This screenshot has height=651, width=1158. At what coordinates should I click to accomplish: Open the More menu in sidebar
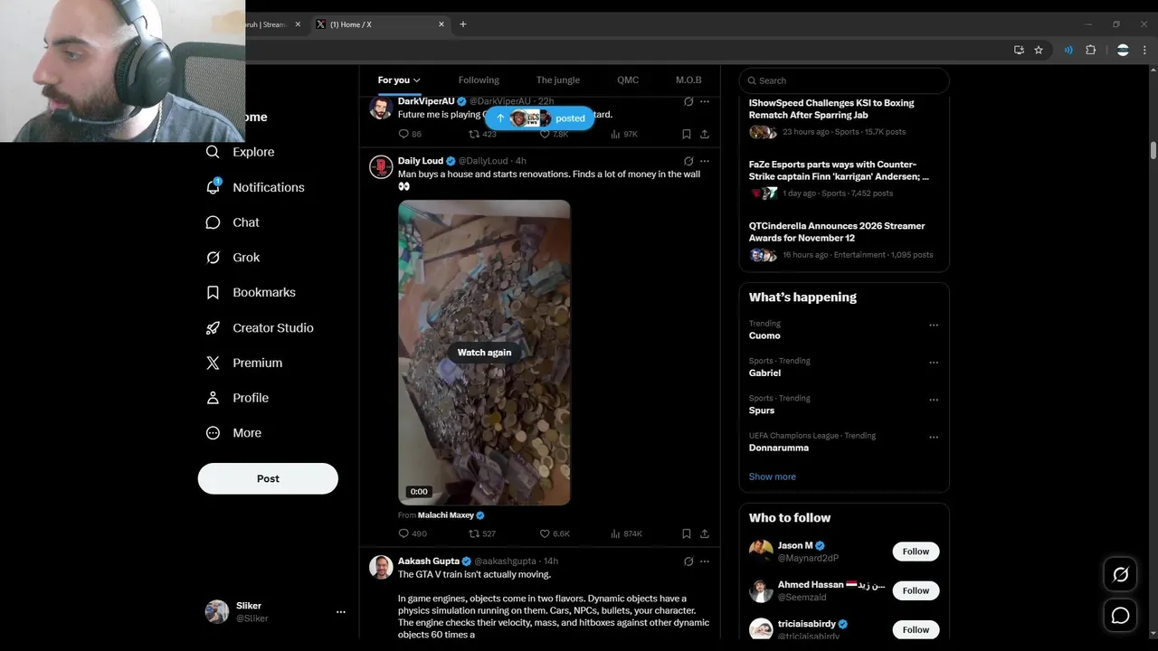click(233, 433)
